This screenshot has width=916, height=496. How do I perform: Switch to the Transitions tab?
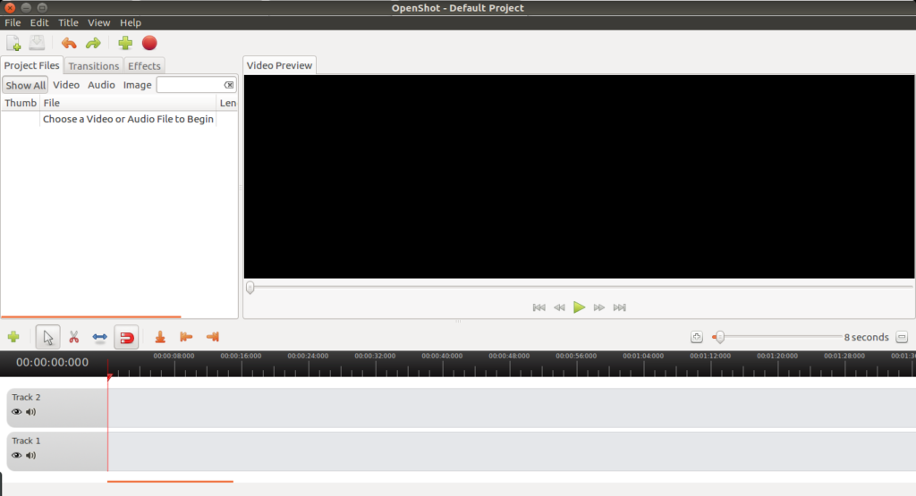(x=93, y=66)
